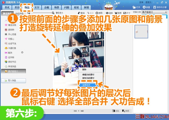This screenshot has height=120, width=169.
Task: Open the 切换分类 用户自定义 dropdown
Action: coord(154,12)
